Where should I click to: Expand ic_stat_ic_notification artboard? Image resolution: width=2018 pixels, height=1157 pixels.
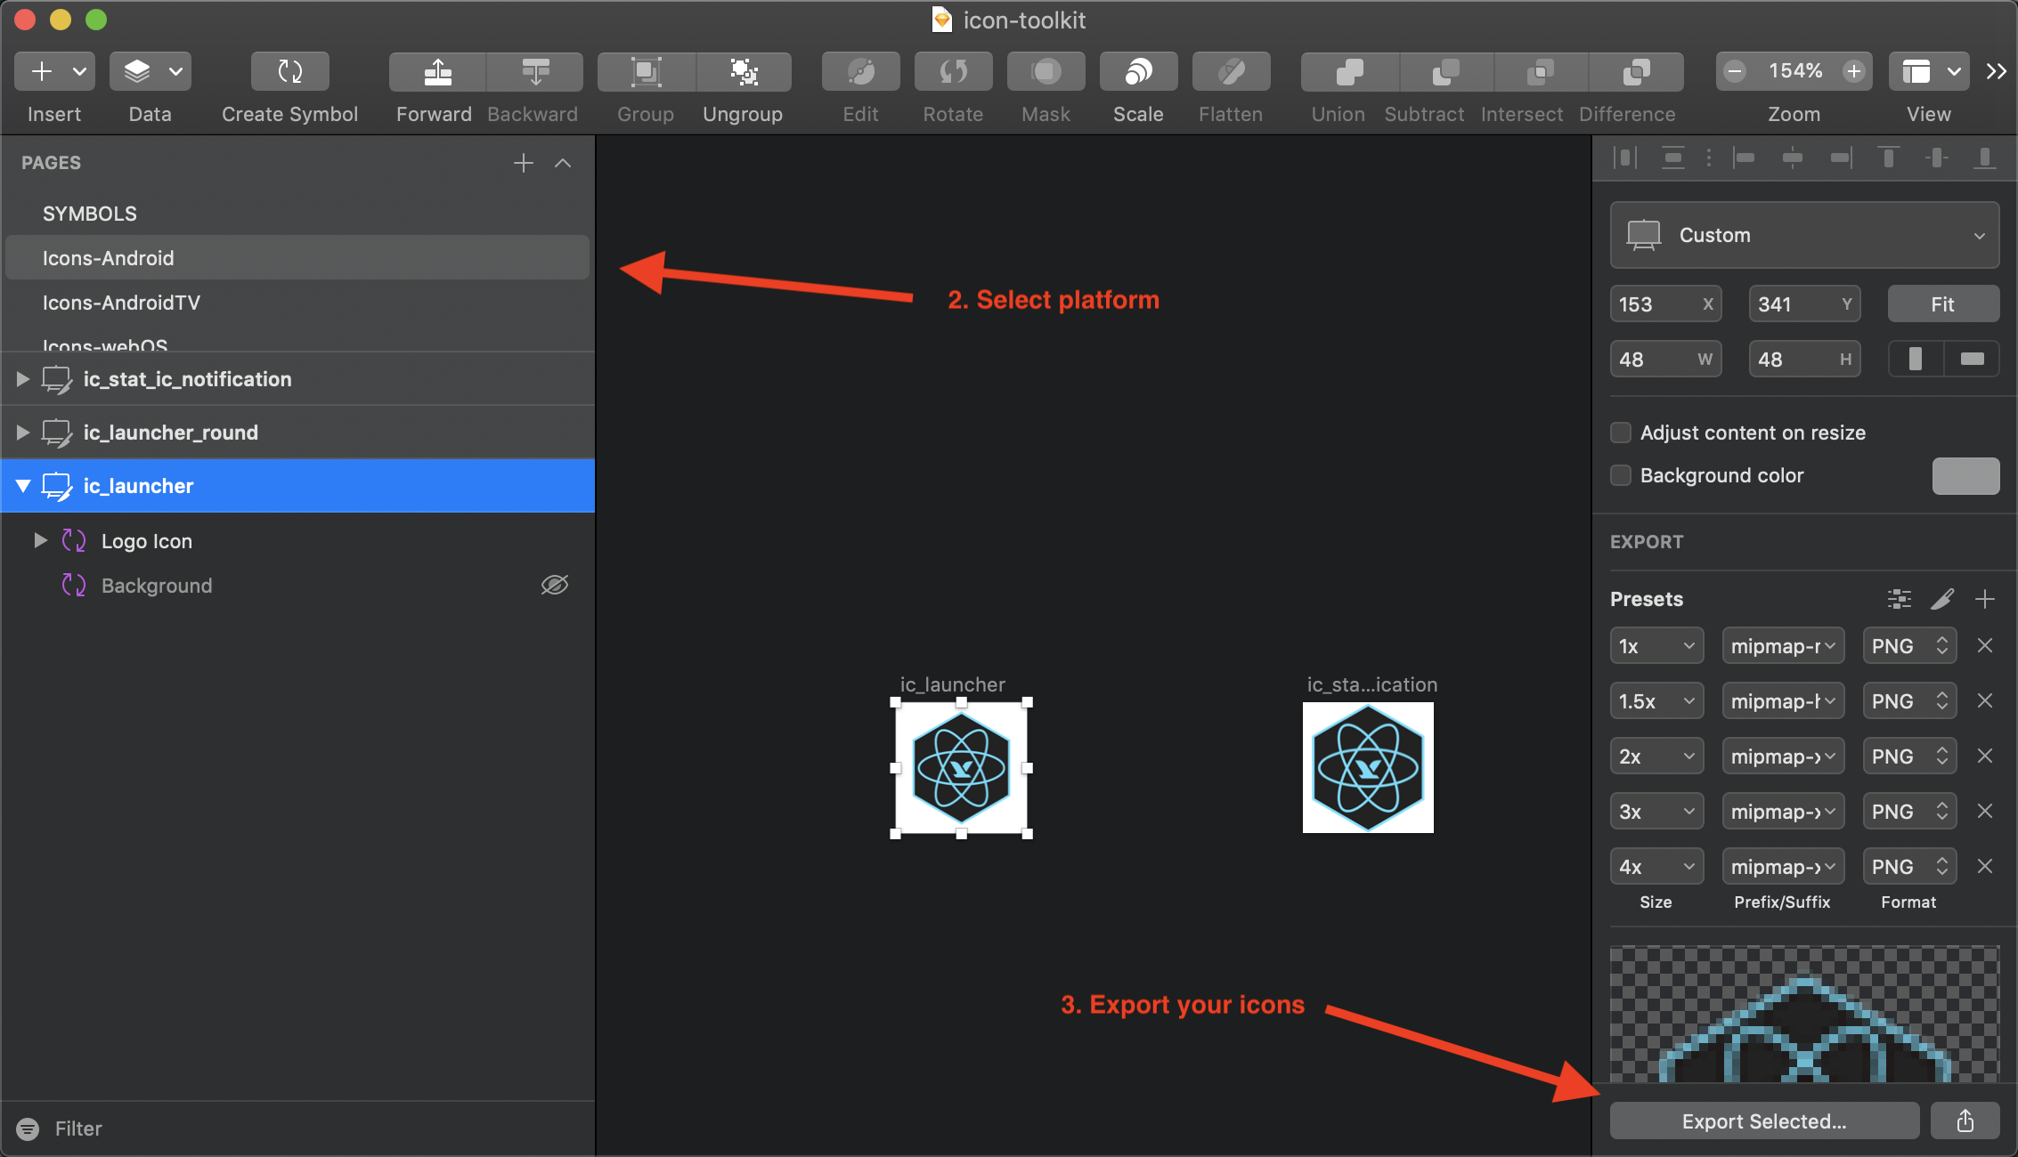click(x=23, y=379)
